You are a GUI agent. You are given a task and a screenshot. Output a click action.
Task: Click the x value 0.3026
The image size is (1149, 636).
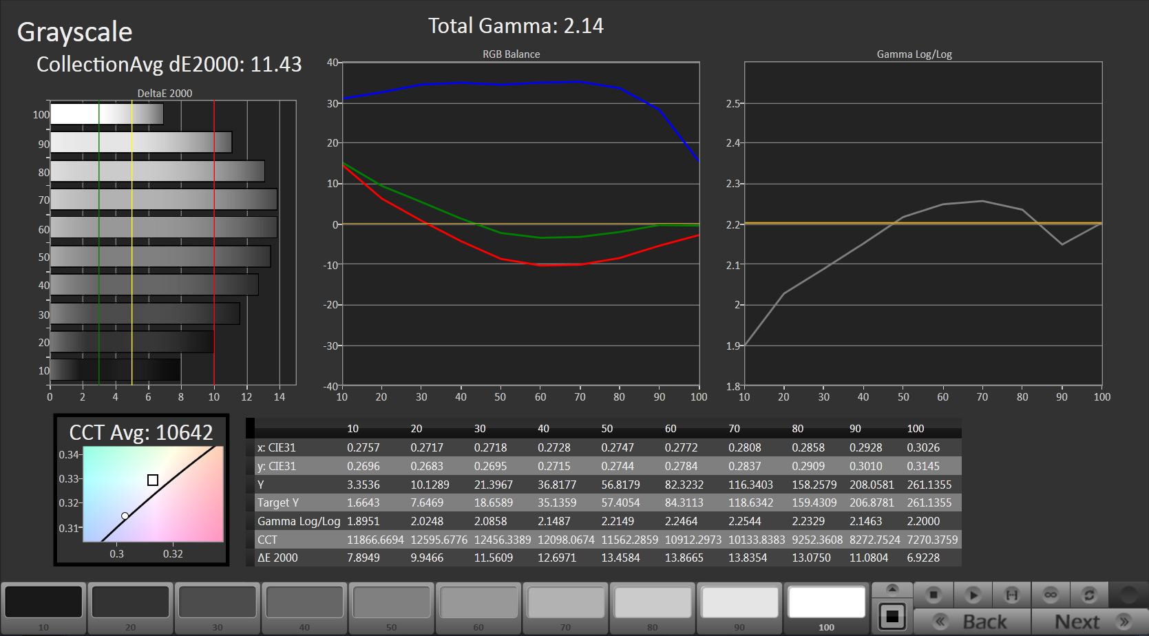[923, 447]
